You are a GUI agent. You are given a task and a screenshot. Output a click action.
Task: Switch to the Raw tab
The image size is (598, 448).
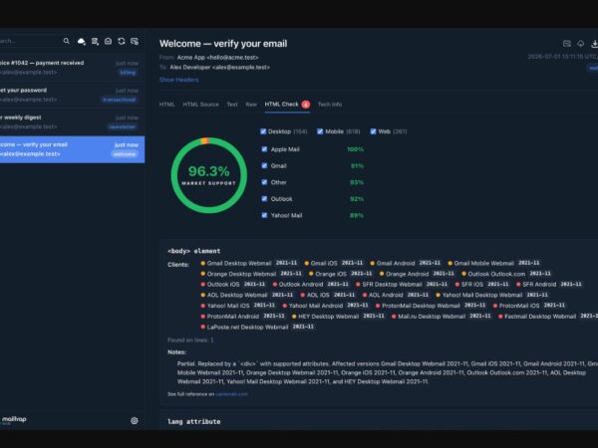[x=251, y=105]
